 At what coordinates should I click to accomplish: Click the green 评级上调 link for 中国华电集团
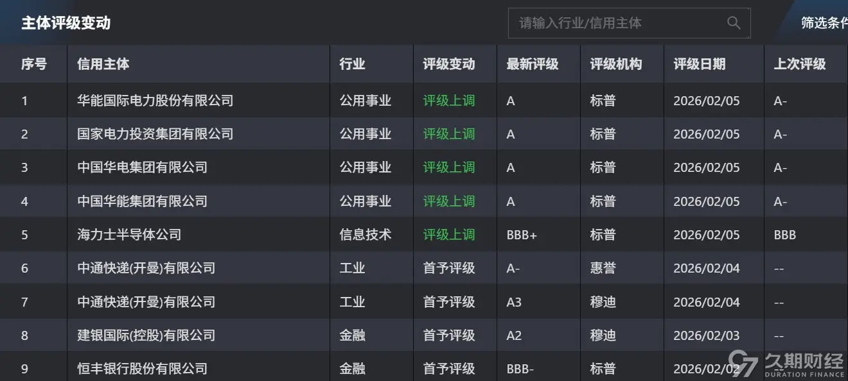[x=451, y=167]
